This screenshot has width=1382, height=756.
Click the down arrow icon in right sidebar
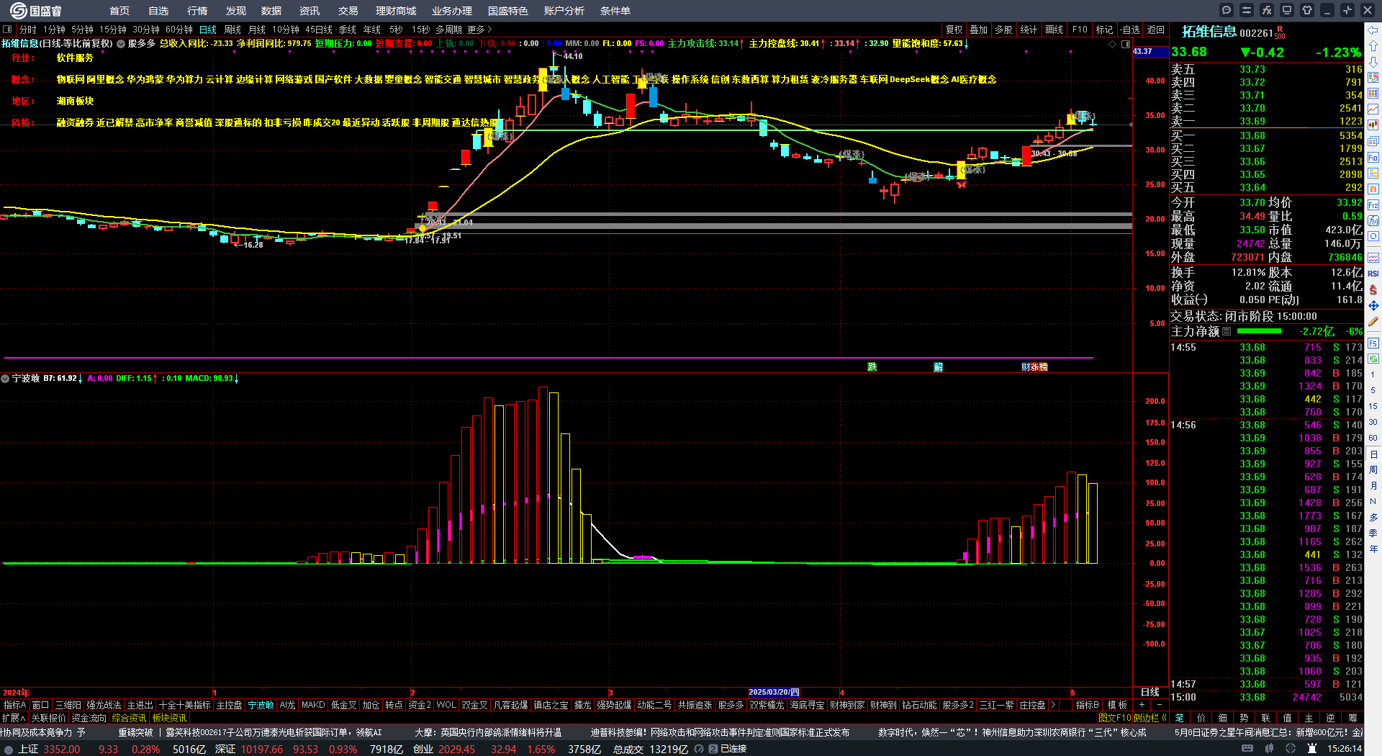pyautogui.click(x=1373, y=62)
